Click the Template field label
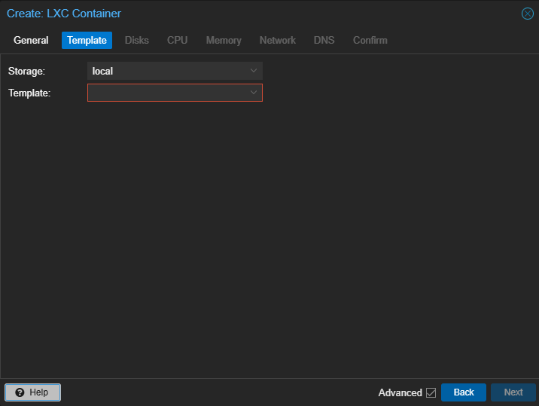The width and height of the screenshot is (539, 406). [29, 93]
